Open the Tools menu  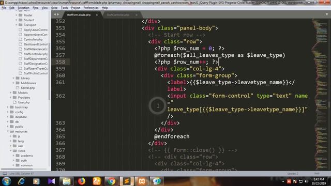[64, 8]
